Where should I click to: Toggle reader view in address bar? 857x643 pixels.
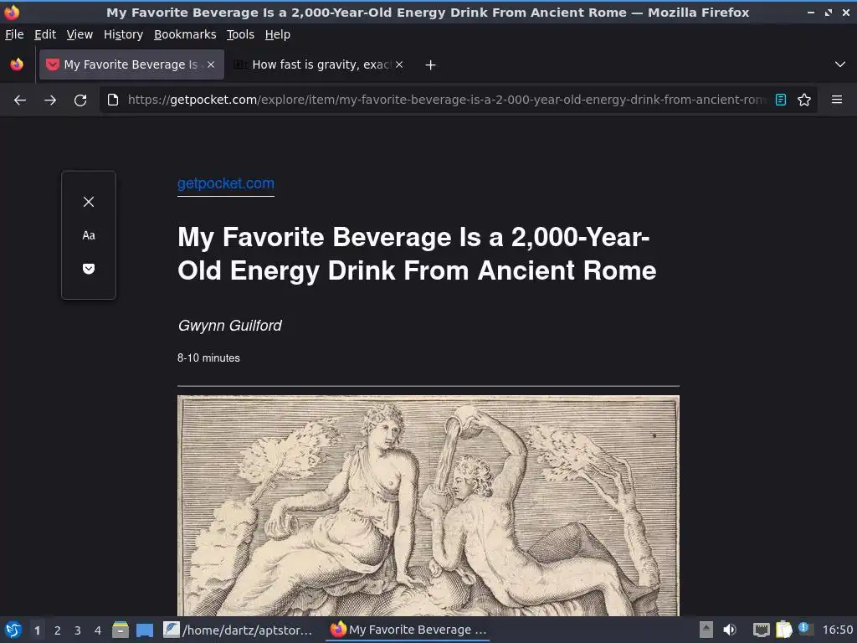pos(781,100)
